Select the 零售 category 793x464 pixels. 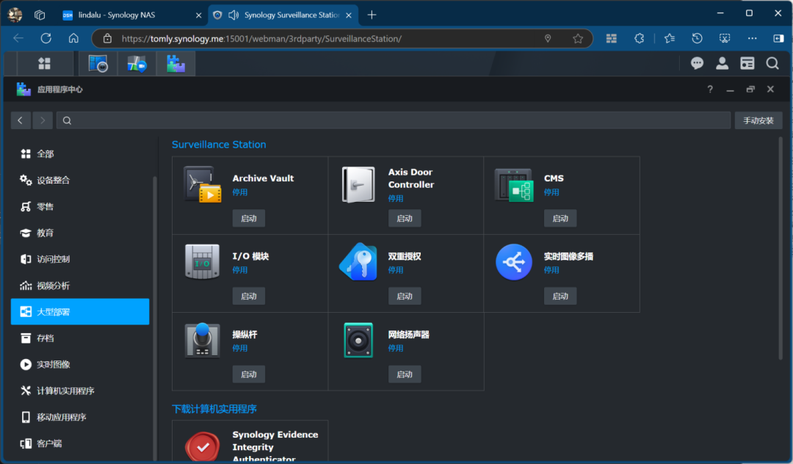tap(80, 206)
